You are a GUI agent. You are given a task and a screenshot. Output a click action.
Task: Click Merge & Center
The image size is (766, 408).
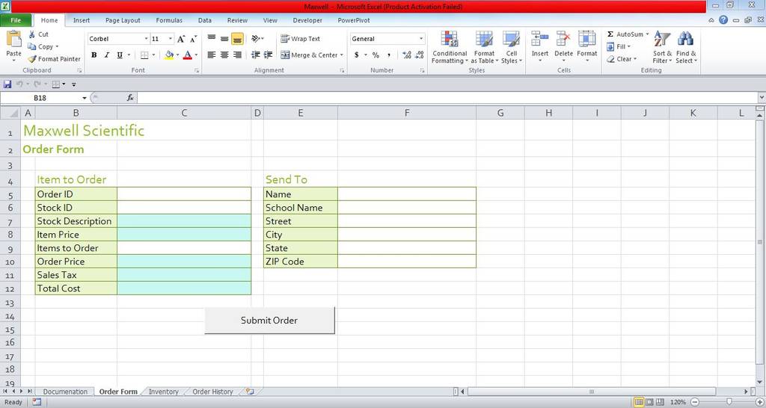pos(309,55)
